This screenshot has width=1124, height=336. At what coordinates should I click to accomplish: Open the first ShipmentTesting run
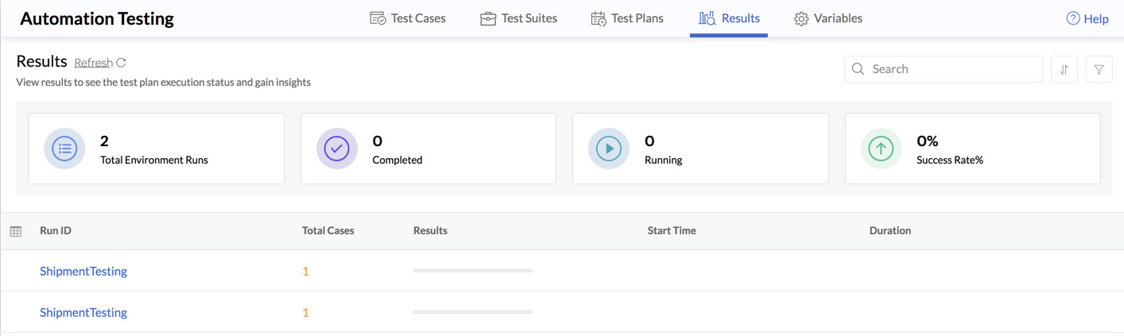83,271
